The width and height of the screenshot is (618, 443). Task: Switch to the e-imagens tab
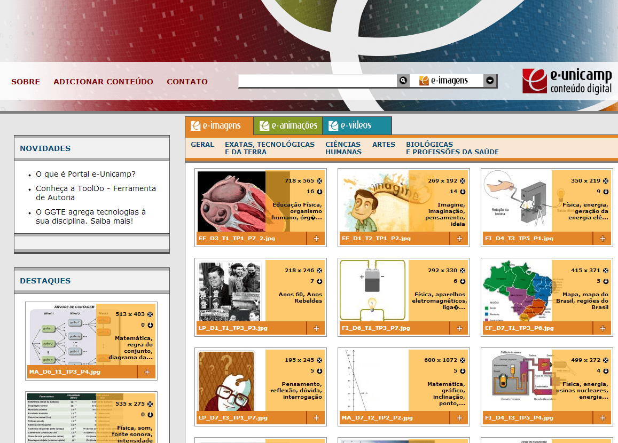220,125
